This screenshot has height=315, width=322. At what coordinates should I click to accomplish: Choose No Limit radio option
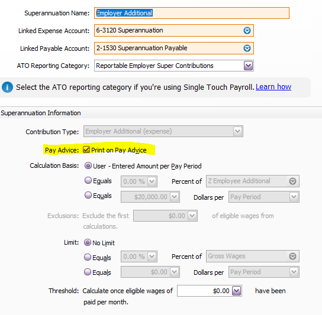pyautogui.click(x=88, y=242)
